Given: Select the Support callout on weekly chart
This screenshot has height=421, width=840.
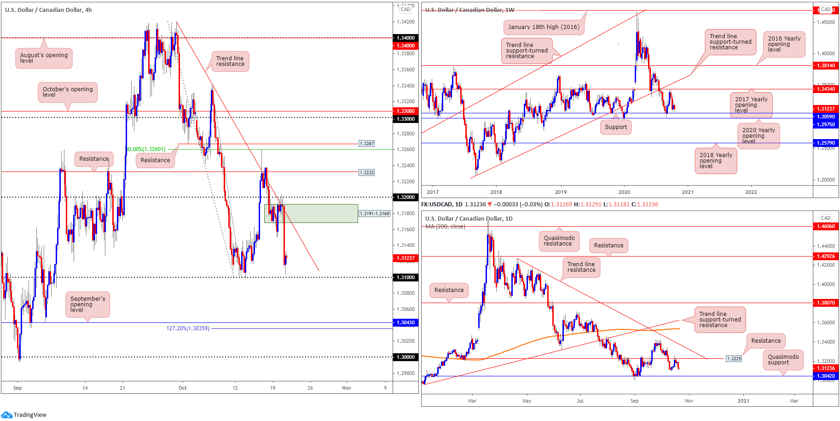Looking at the screenshot, I should tap(616, 127).
